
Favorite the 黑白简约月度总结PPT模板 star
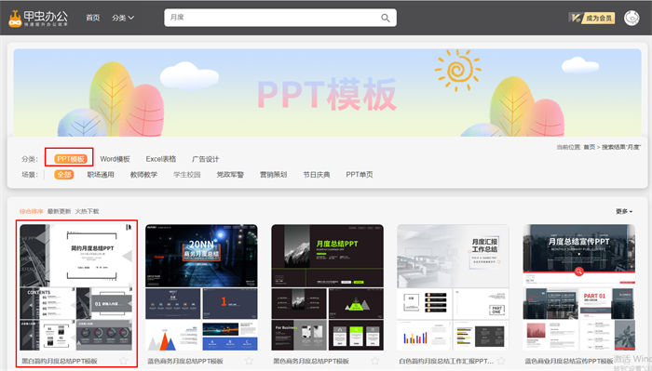pyautogui.click(x=124, y=361)
